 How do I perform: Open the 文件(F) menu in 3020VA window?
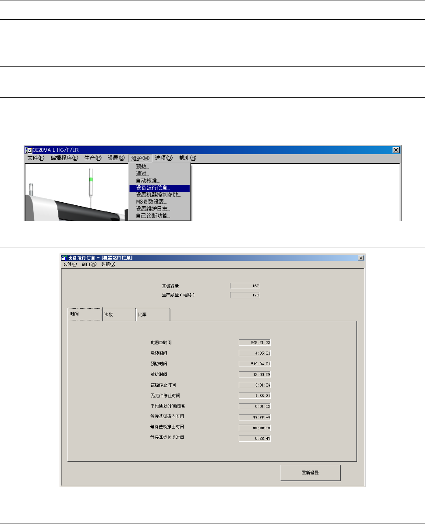click(x=36, y=158)
